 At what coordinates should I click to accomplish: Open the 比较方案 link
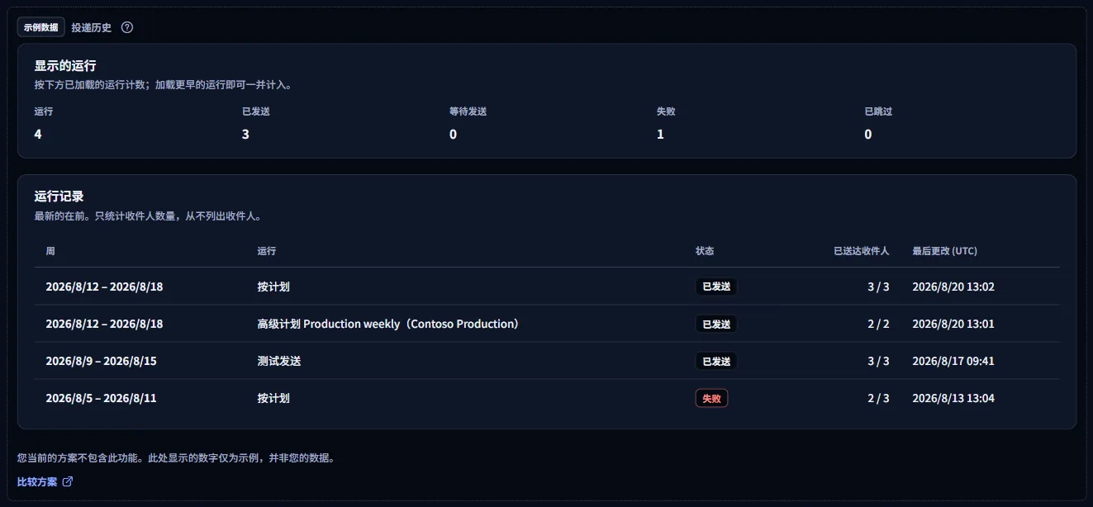point(45,481)
